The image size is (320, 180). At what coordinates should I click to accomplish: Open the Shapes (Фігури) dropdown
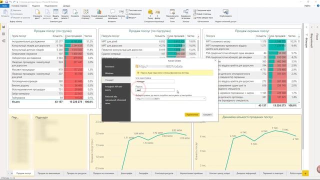point(131,18)
